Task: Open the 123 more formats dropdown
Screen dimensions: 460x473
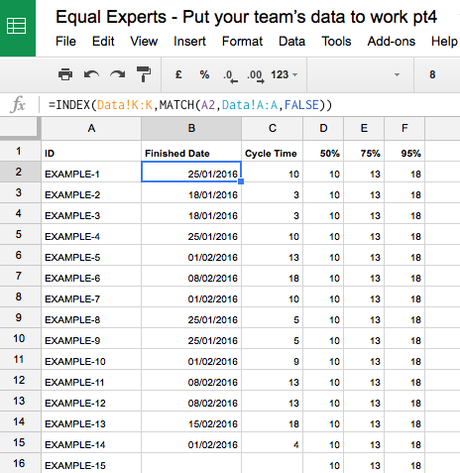Action: (x=285, y=74)
